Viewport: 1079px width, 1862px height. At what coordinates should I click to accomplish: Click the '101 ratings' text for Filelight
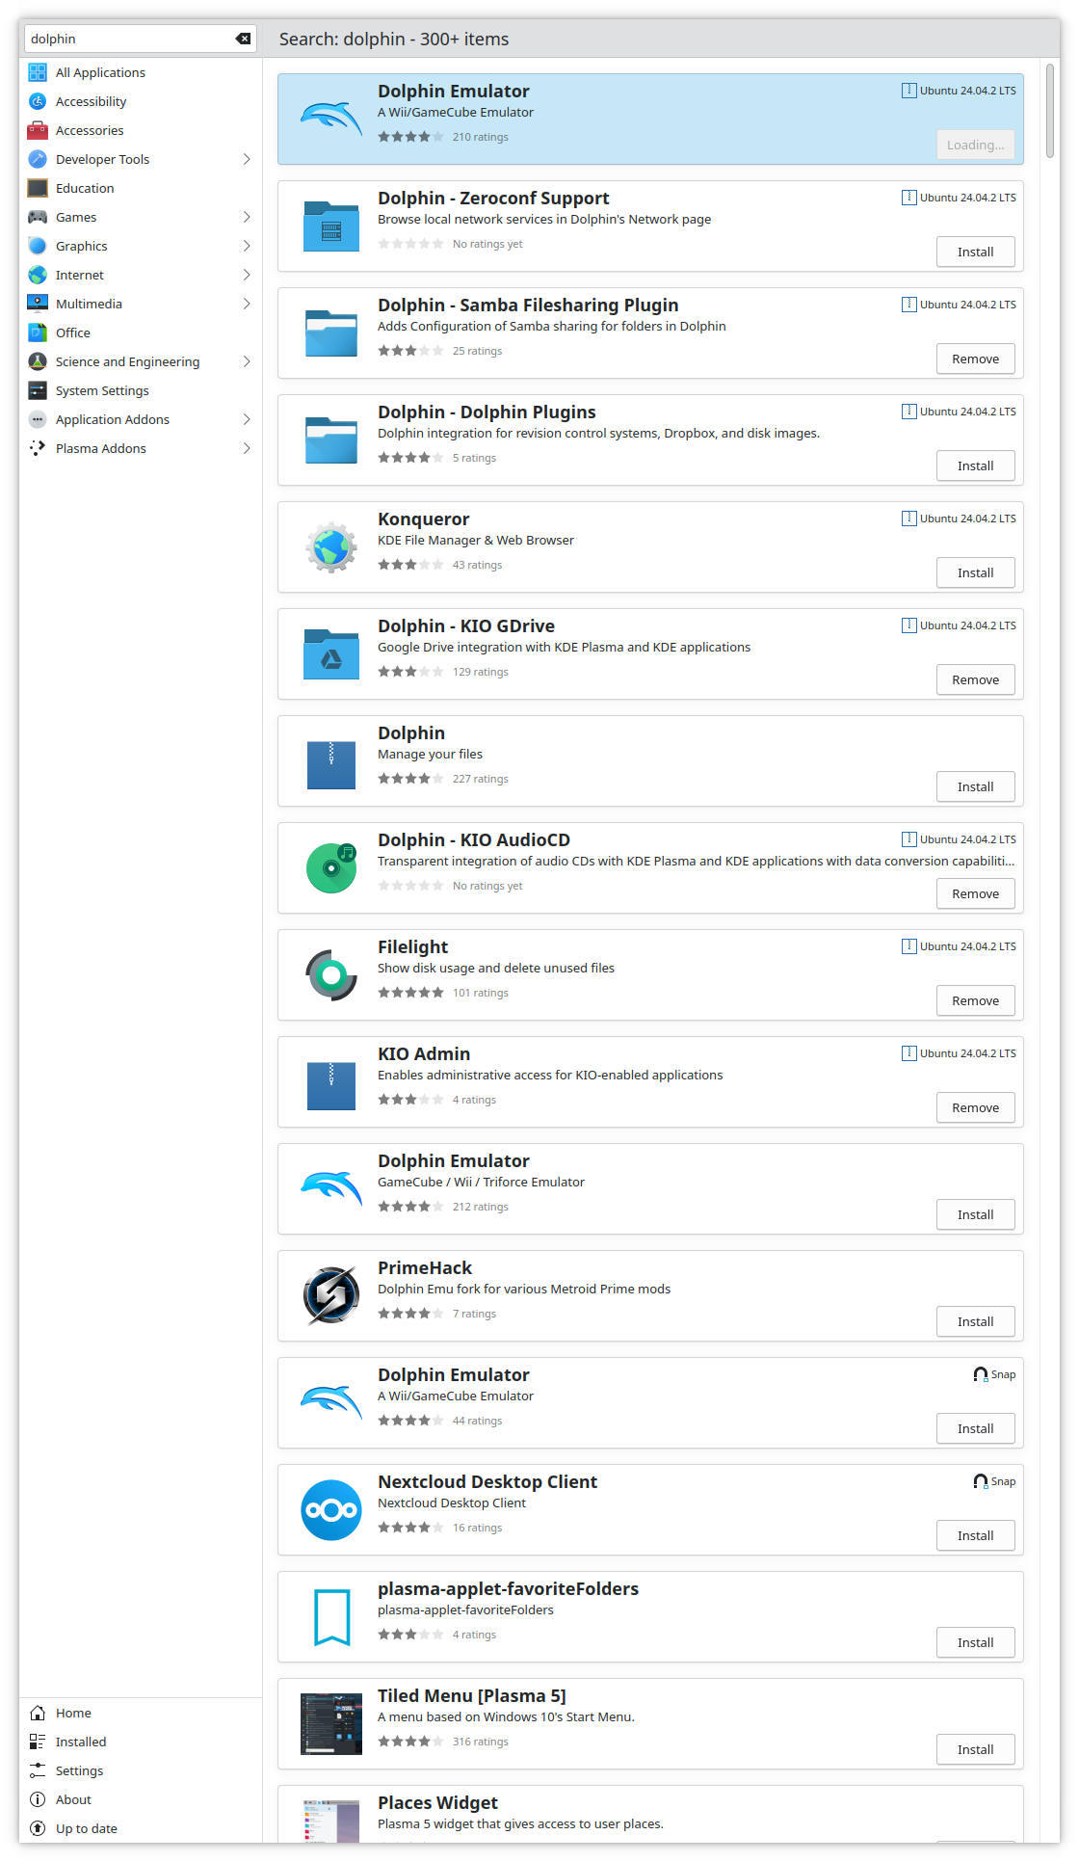point(481,993)
